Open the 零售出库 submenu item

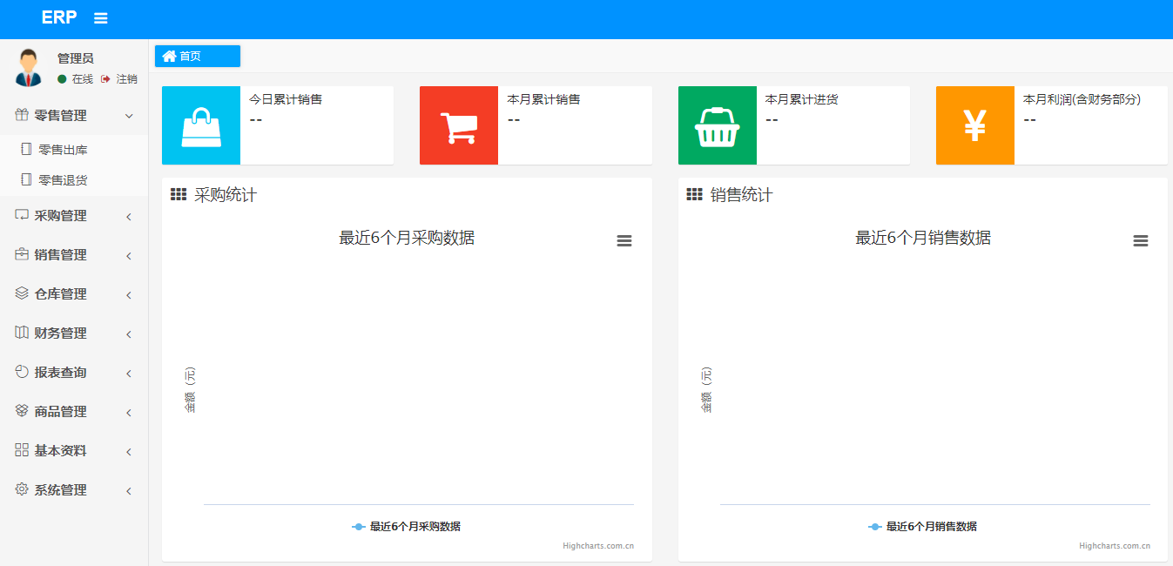point(63,150)
